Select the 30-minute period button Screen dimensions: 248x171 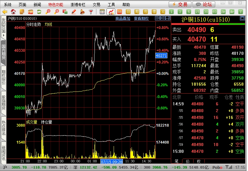(206, 12)
